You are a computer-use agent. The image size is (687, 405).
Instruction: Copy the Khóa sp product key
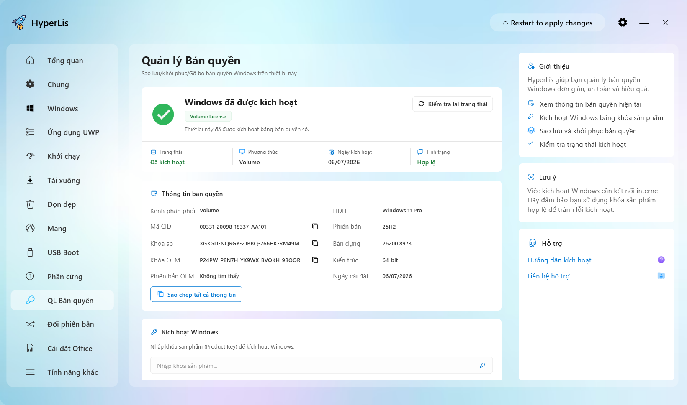(x=315, y=243)
